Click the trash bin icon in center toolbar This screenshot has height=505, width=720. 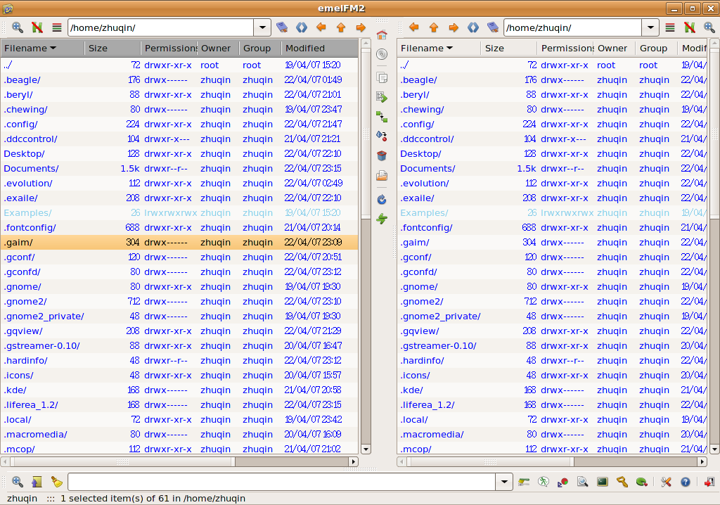pos(382,155)
